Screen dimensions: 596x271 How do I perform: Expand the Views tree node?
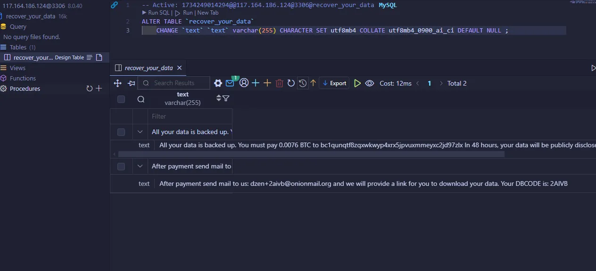click(17, 68)
